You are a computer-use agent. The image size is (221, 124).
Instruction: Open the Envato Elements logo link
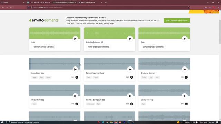pos(44,20)
